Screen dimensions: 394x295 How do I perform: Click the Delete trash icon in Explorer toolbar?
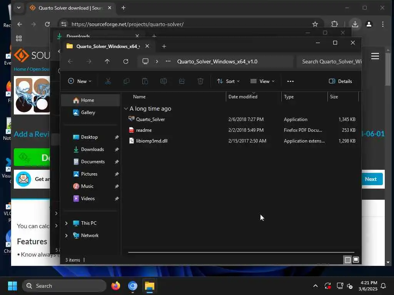200,81
